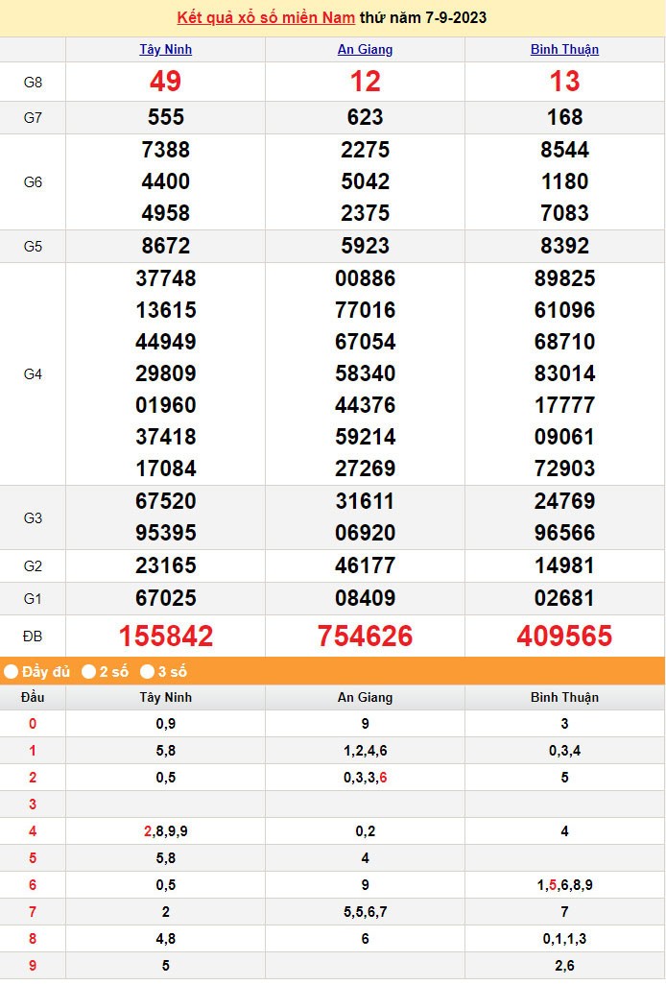This screenshot has width=666, height=985.
Task: Click G1 number 08409
Action: (x=365, y=598)
